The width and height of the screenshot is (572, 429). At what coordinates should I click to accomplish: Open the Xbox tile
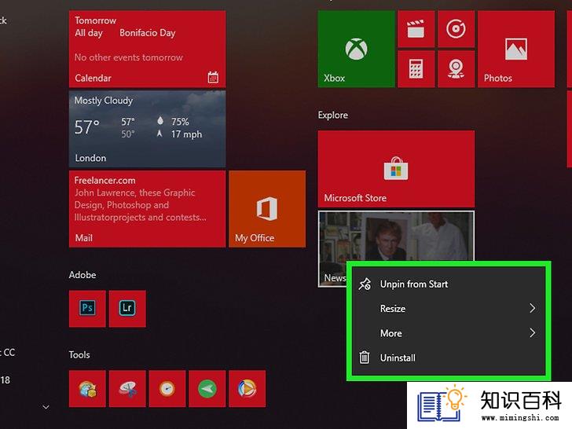tap(356, 49)
